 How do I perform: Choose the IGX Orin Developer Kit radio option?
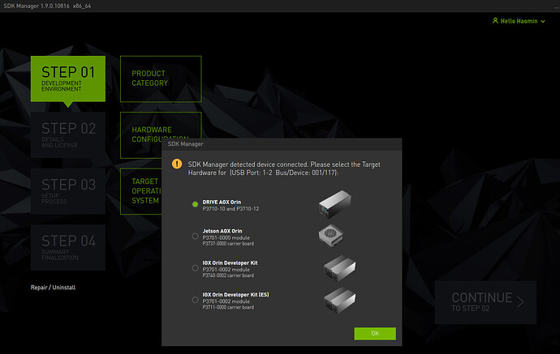click(195, 268)
